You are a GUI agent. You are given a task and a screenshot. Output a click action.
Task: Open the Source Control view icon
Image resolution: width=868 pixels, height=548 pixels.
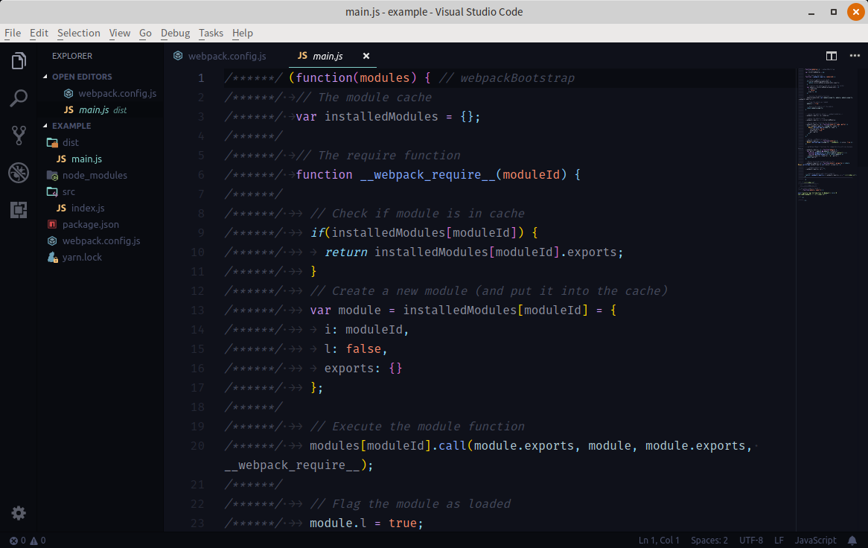19,136
